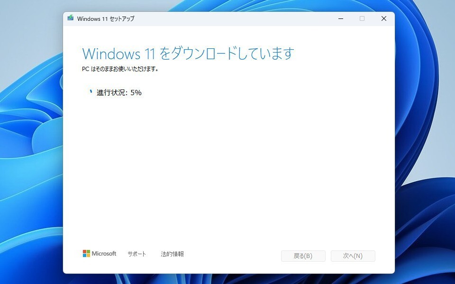
Task: Click the Windows 11 セットアップ title text
Action: pyautogui.click(x=106, y=18)
